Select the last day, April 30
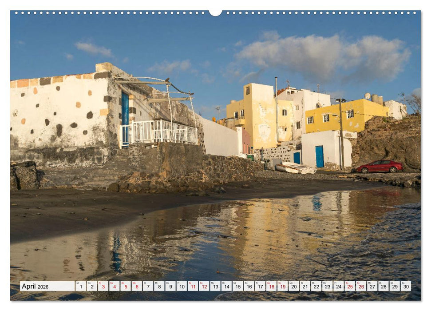The image size is (431, 311). click(x=406, y=286)
